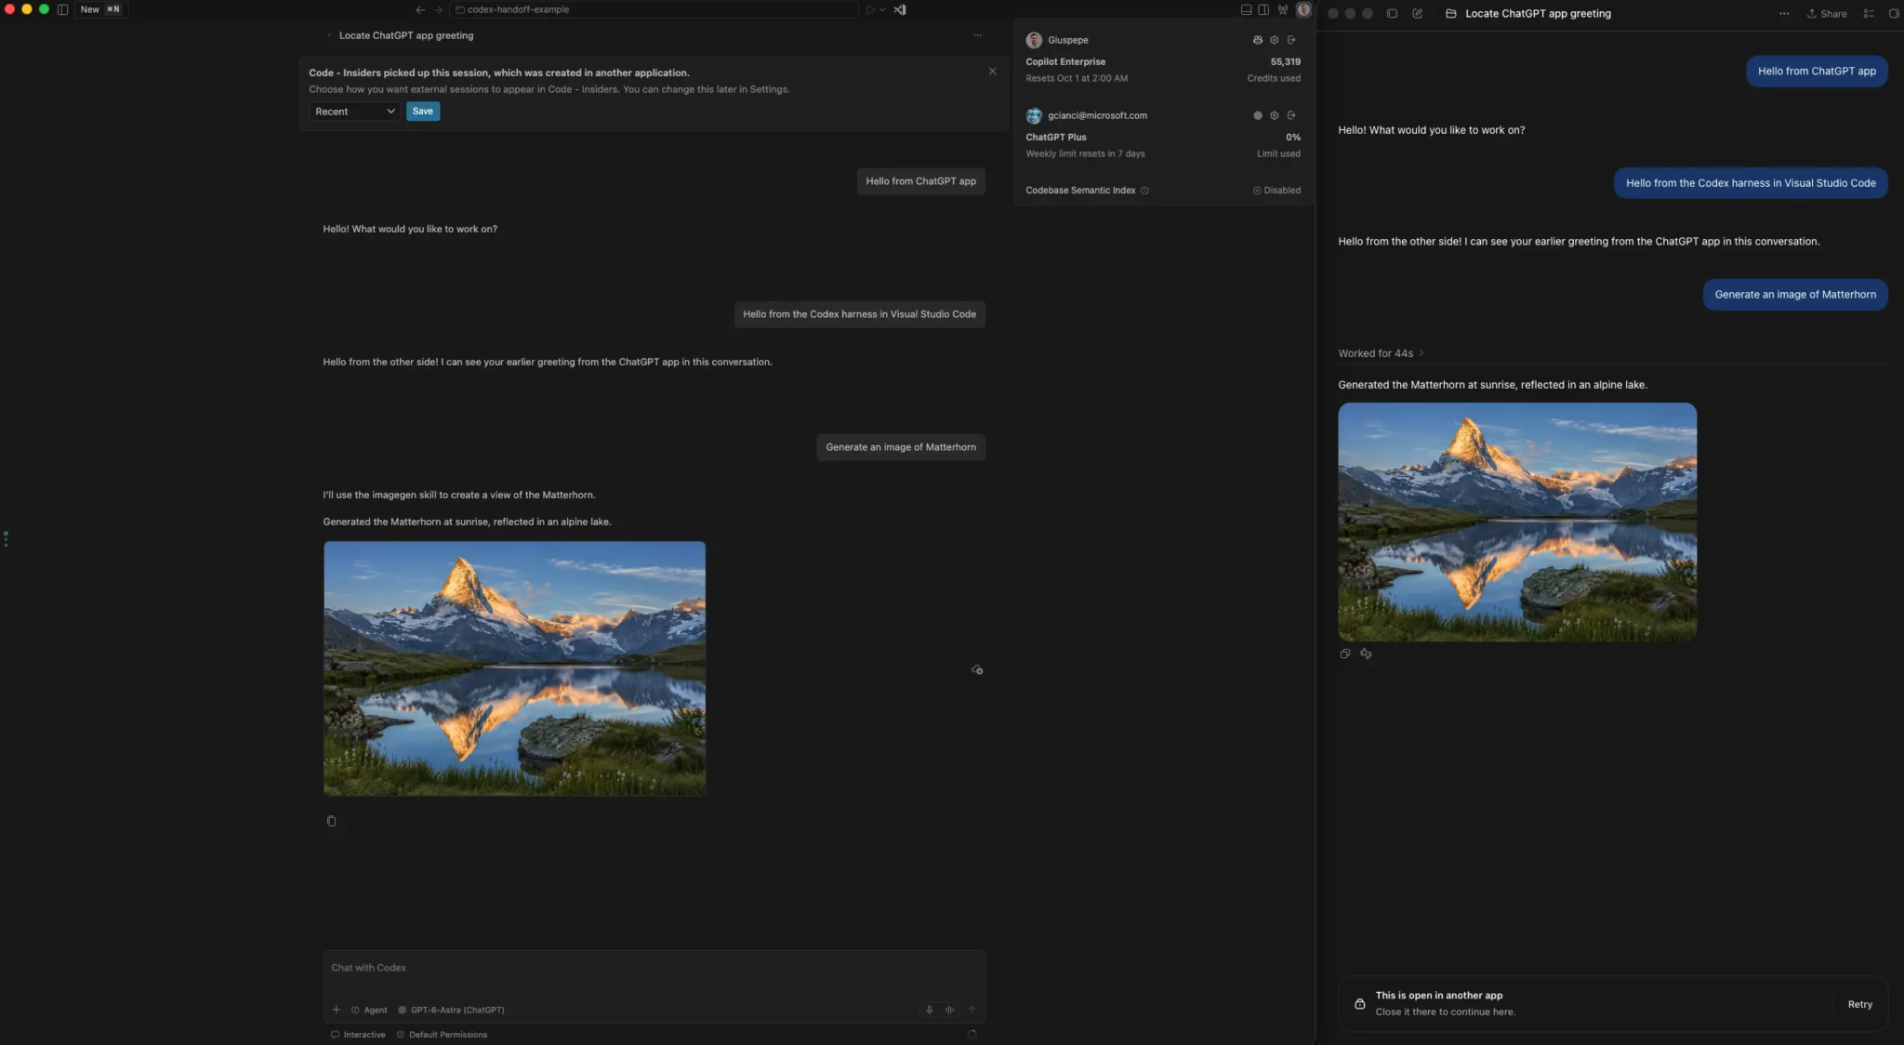
Task: Dismiss the external session notification banner
Action: tap(992, 71)
